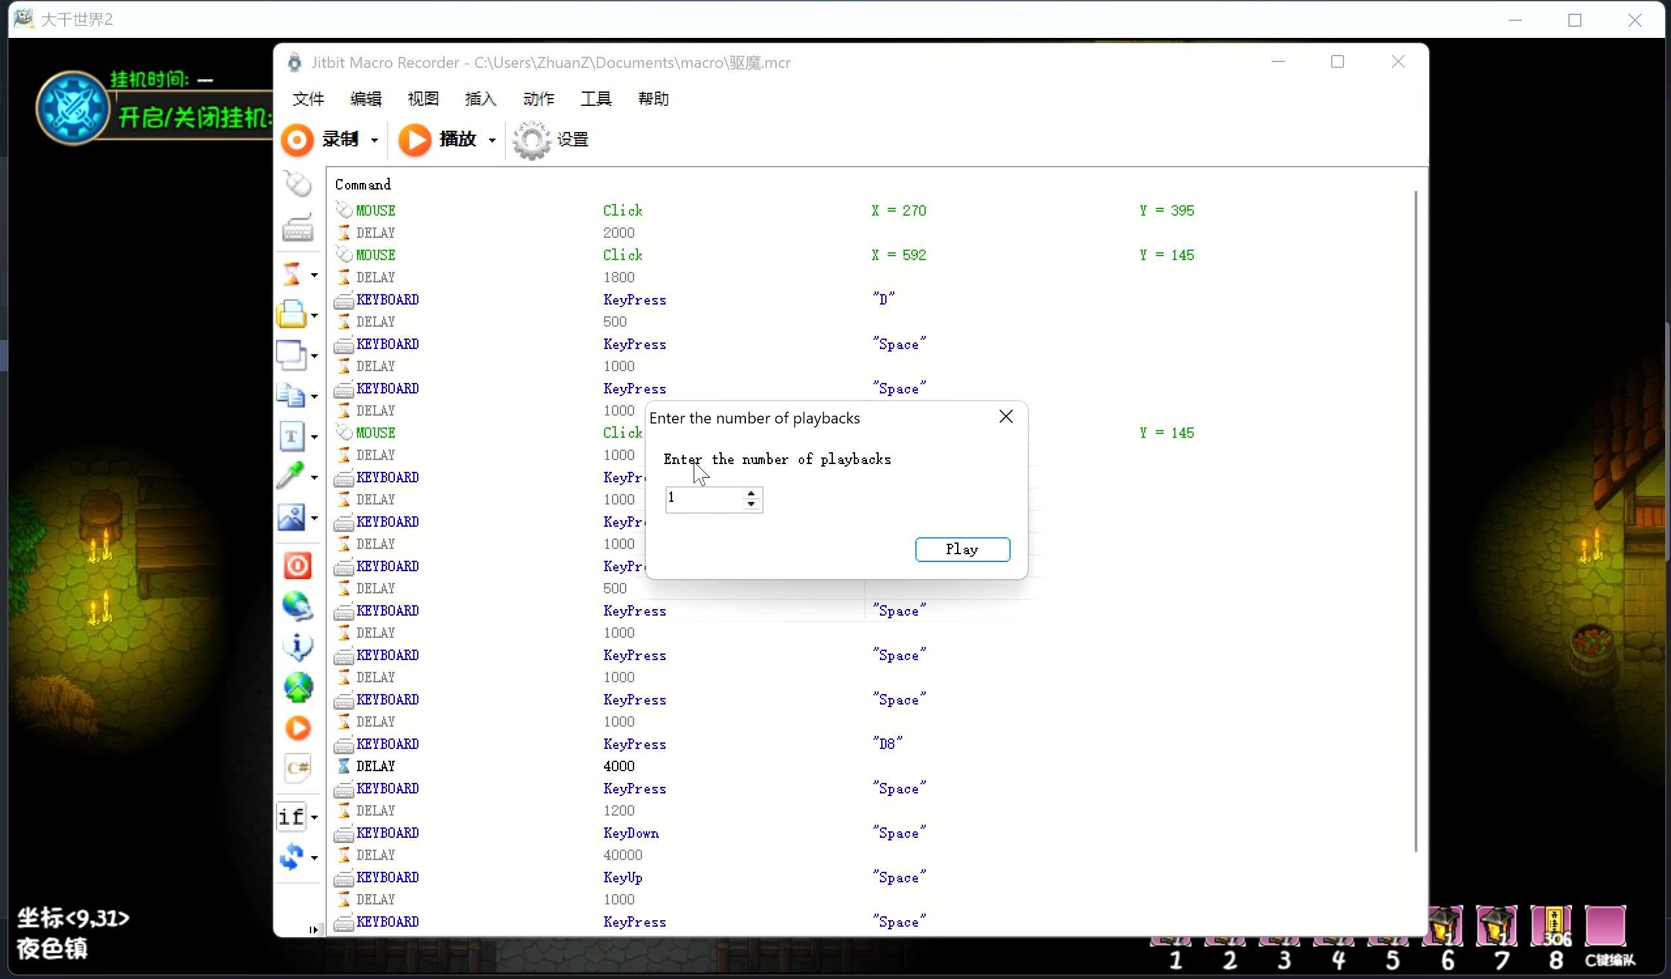Expand the 'if' statement dropdown arrow
This screenshot has height=979, width=1671.
314,818
